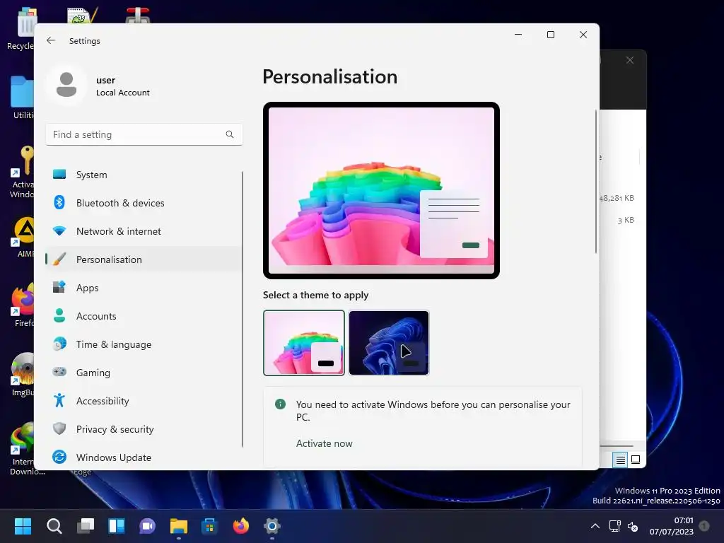Open the notification badge in tray
This screenshot has height=543, width=724.
click(x=704, y=526)
